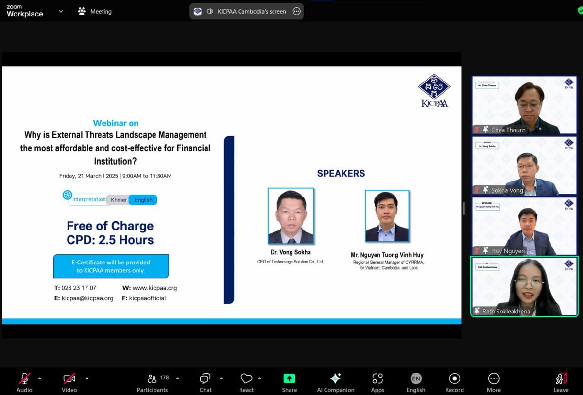This screenshot has height=395, width=583.
Task: Click the 'CPD: 2.5 Hours' text
Action: (110, 240)
